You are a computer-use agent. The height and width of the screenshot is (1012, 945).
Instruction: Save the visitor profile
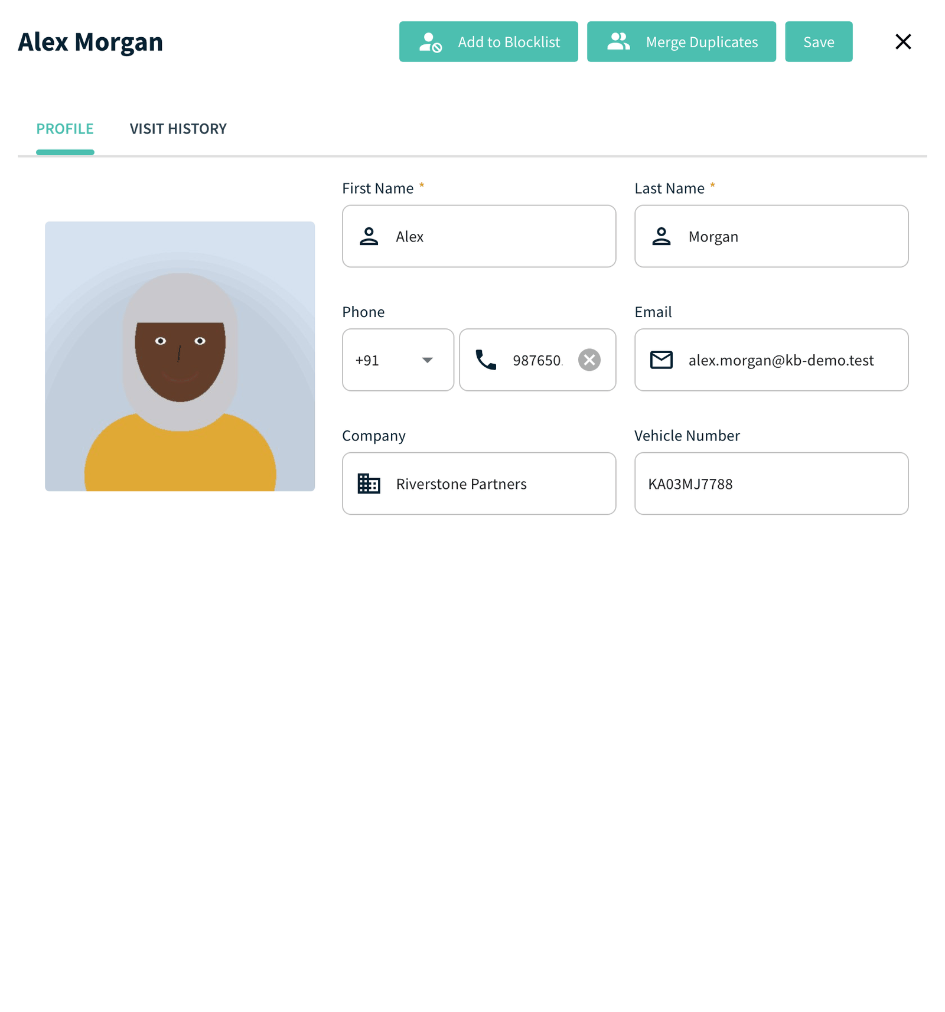(x=819, y=42)
